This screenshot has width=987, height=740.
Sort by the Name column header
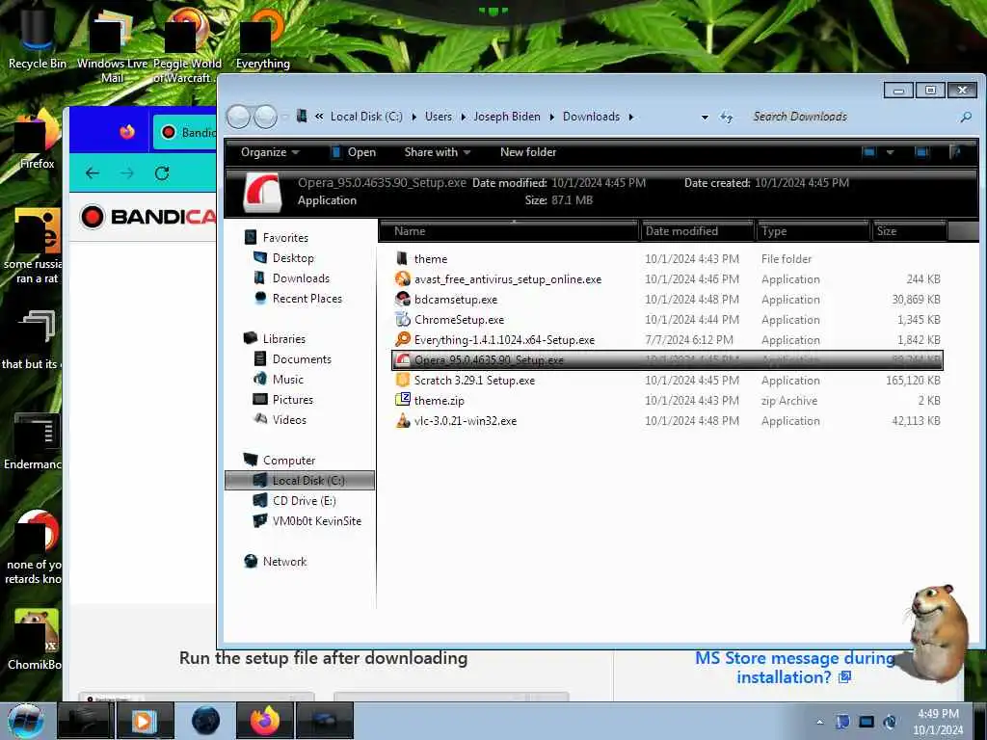(x=509, y=231)
